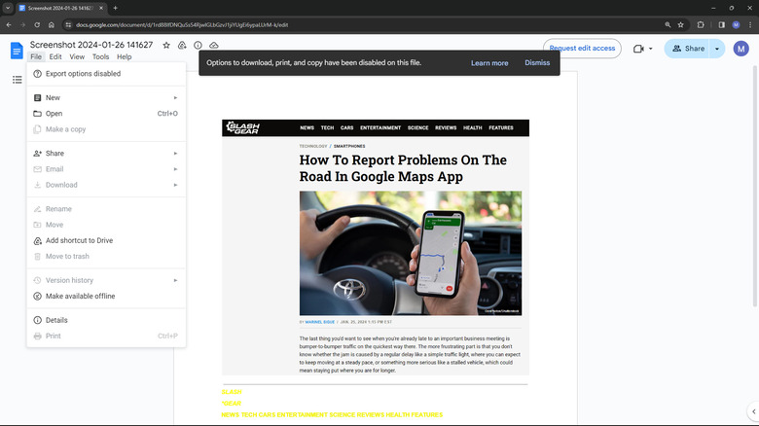
Task: Click the Google Docs home icon
Action: click(16, 51)
